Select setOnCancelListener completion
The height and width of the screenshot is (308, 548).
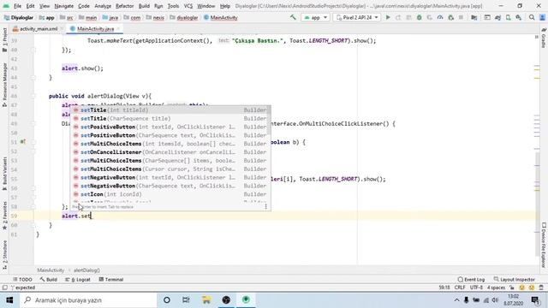(x=170, y=152)
